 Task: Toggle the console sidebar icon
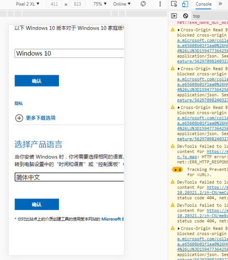pos(174,16)
